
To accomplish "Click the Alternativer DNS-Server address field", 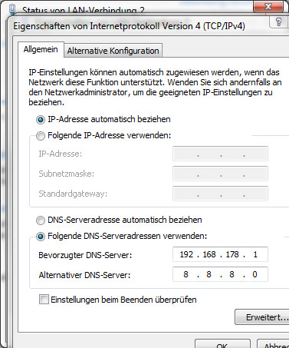I will pos(220,274).
